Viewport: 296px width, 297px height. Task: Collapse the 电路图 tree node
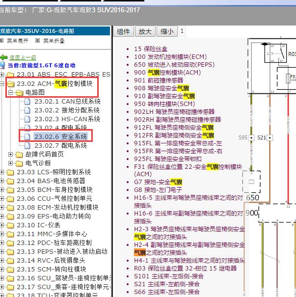click(11, 93)
